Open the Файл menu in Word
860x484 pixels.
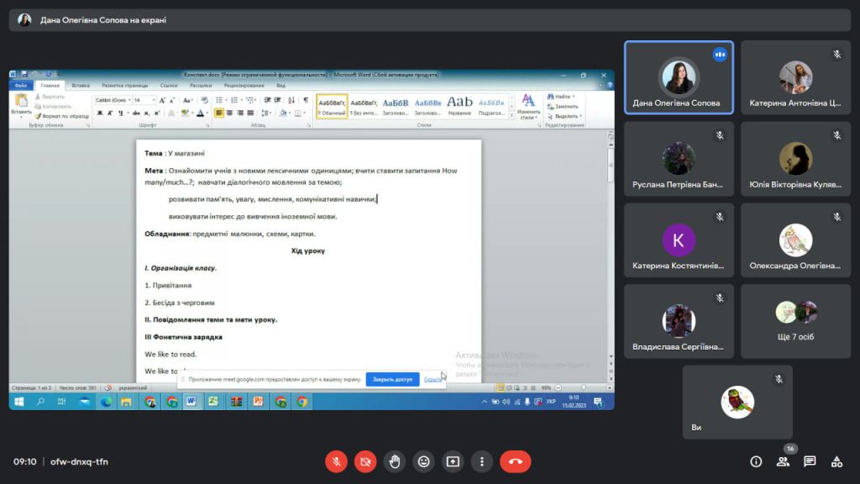(x=22, y=85)
